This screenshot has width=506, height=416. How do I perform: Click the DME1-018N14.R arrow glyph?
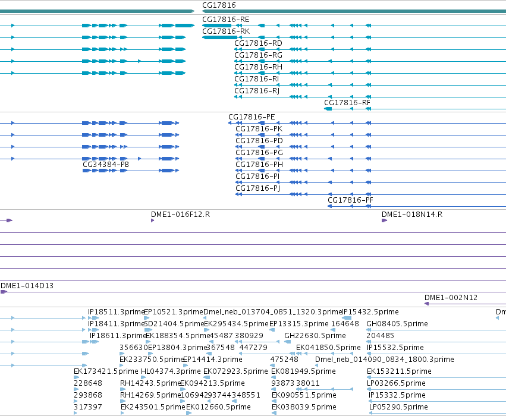pos(384,220)
